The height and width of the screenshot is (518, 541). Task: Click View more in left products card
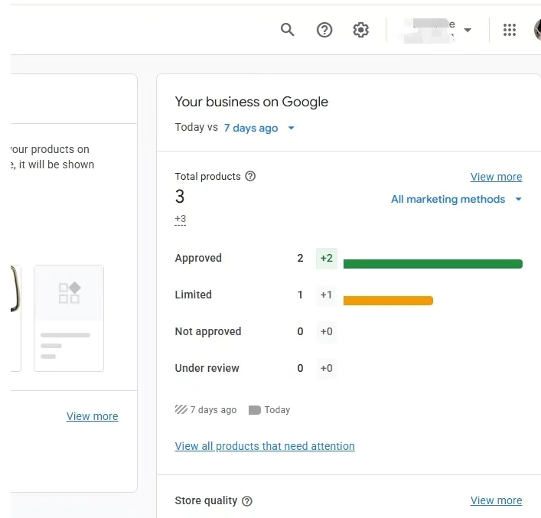[92, 416]
